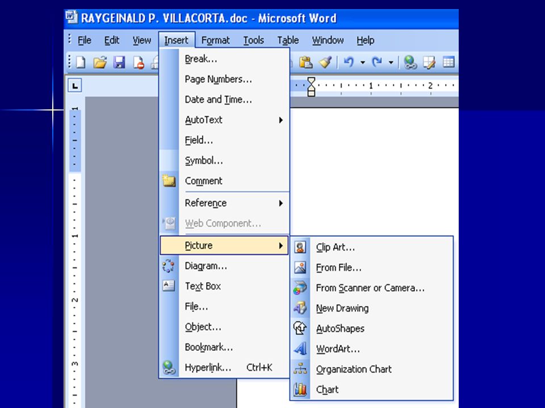Choose Text Box label in Insert menu
Screen dimensions: 545x408
tap(203, 286)
